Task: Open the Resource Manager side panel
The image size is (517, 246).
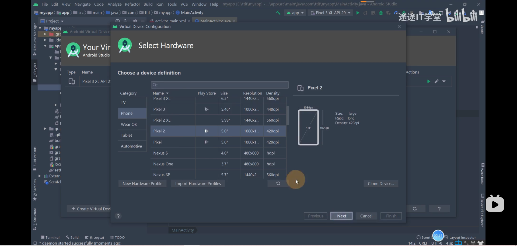Action: [35, 39]
